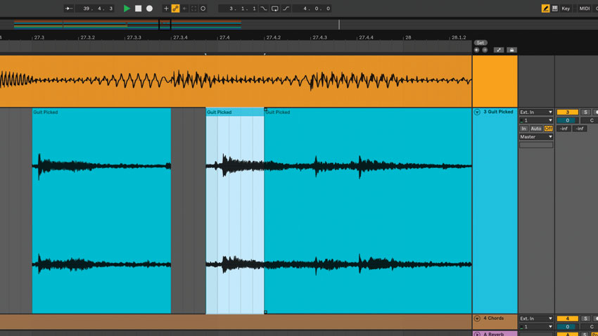Open Ext. In input dropdown on Guit Picked
Screen dimensions: 598x336
(536, 112)
